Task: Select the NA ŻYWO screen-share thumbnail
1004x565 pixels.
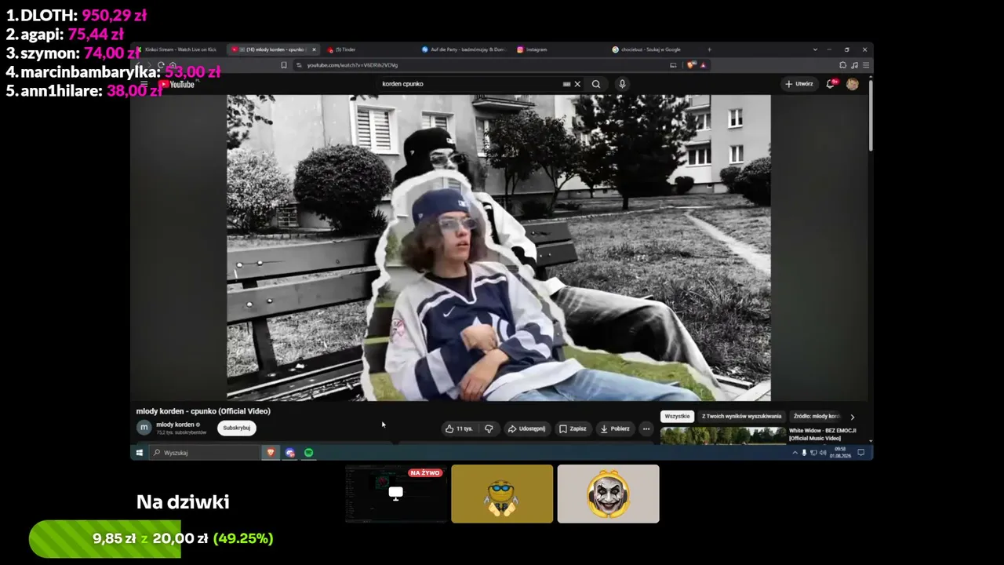Action: tap(396, 494)
